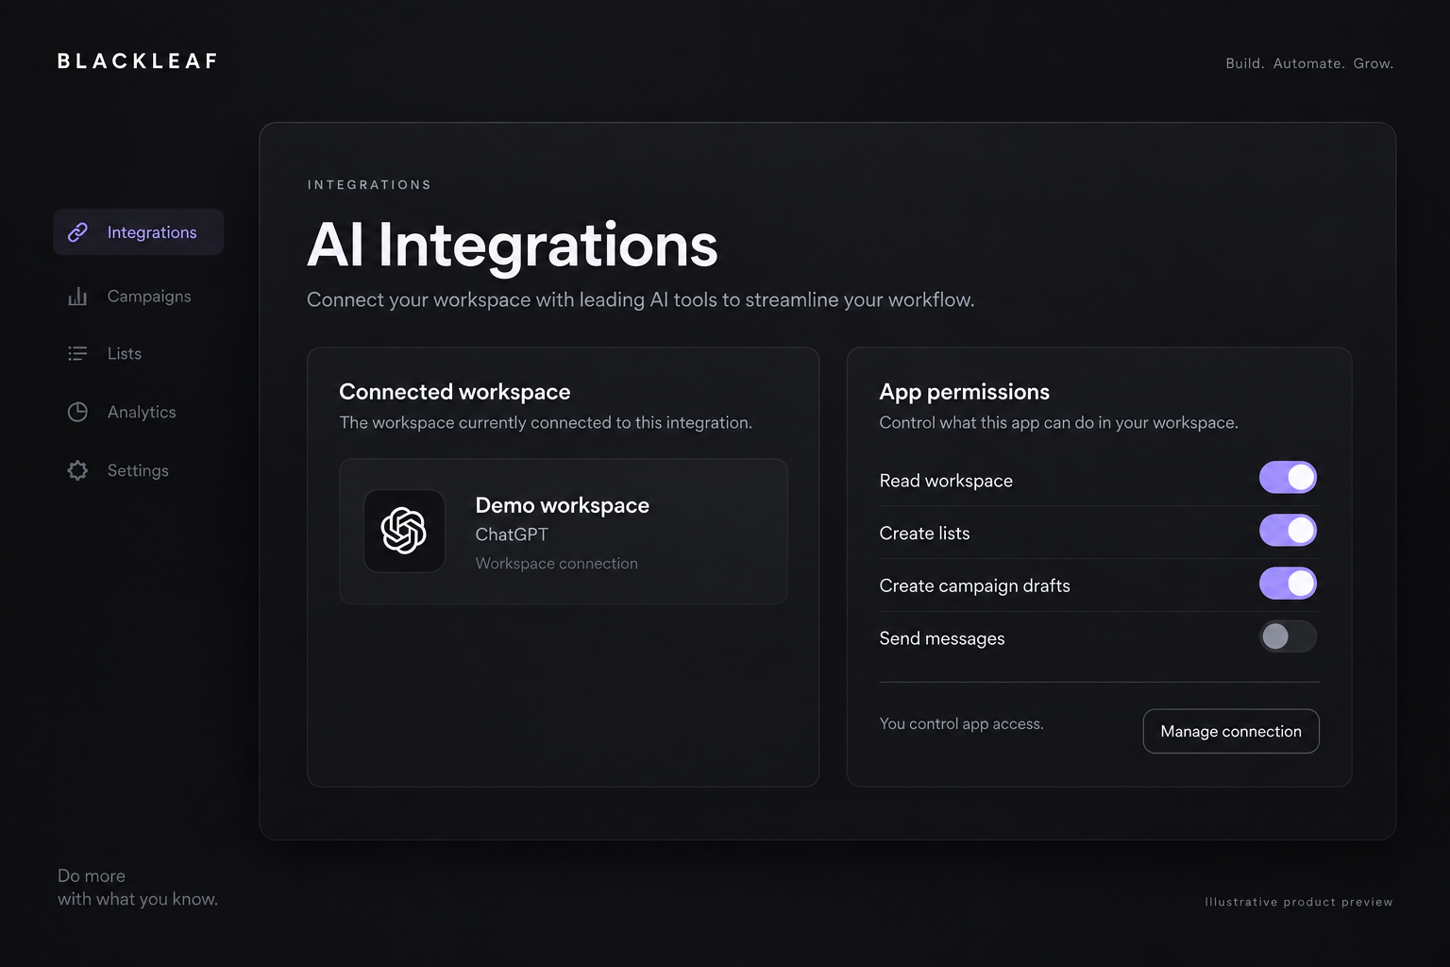Click the 'You control app access.' text
Screen dimensions: 1450x967
[961, 724]
